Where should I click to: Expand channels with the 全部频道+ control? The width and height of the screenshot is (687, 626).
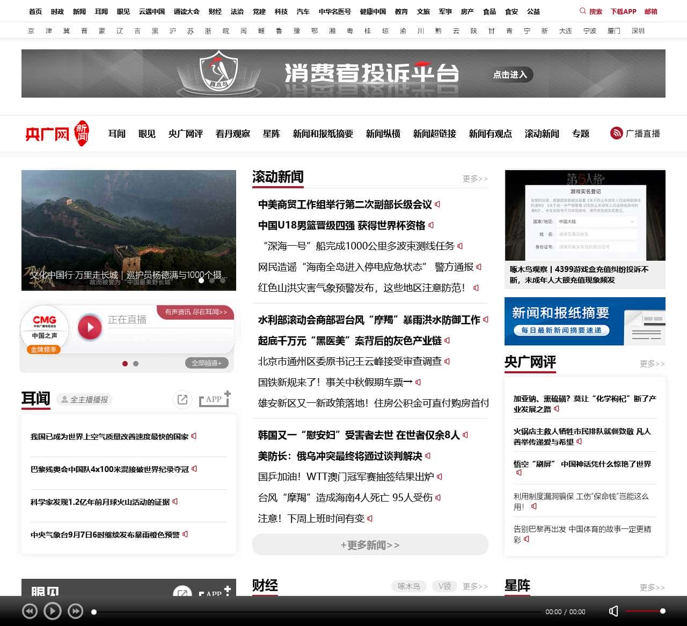point(208,363)
